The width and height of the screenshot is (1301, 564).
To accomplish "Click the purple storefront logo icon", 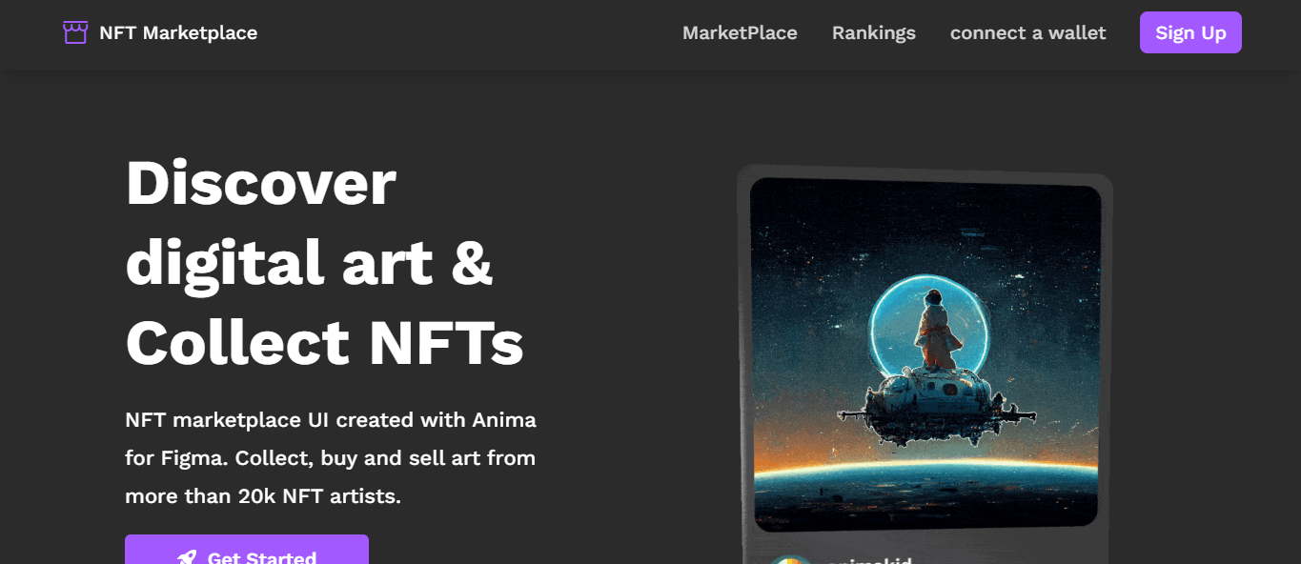I will 75,31.
